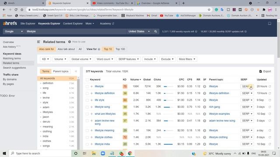Open the Exclude filter dropdown
The height and width of the screenshot is (157, 280).
tap(167, 59)
